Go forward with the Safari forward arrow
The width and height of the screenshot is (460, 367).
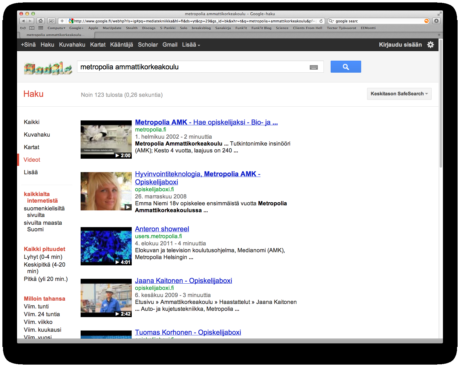(x=30, y=21)
